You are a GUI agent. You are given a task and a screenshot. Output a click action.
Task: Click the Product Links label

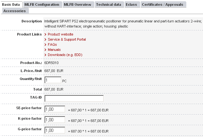click(30, 34)
